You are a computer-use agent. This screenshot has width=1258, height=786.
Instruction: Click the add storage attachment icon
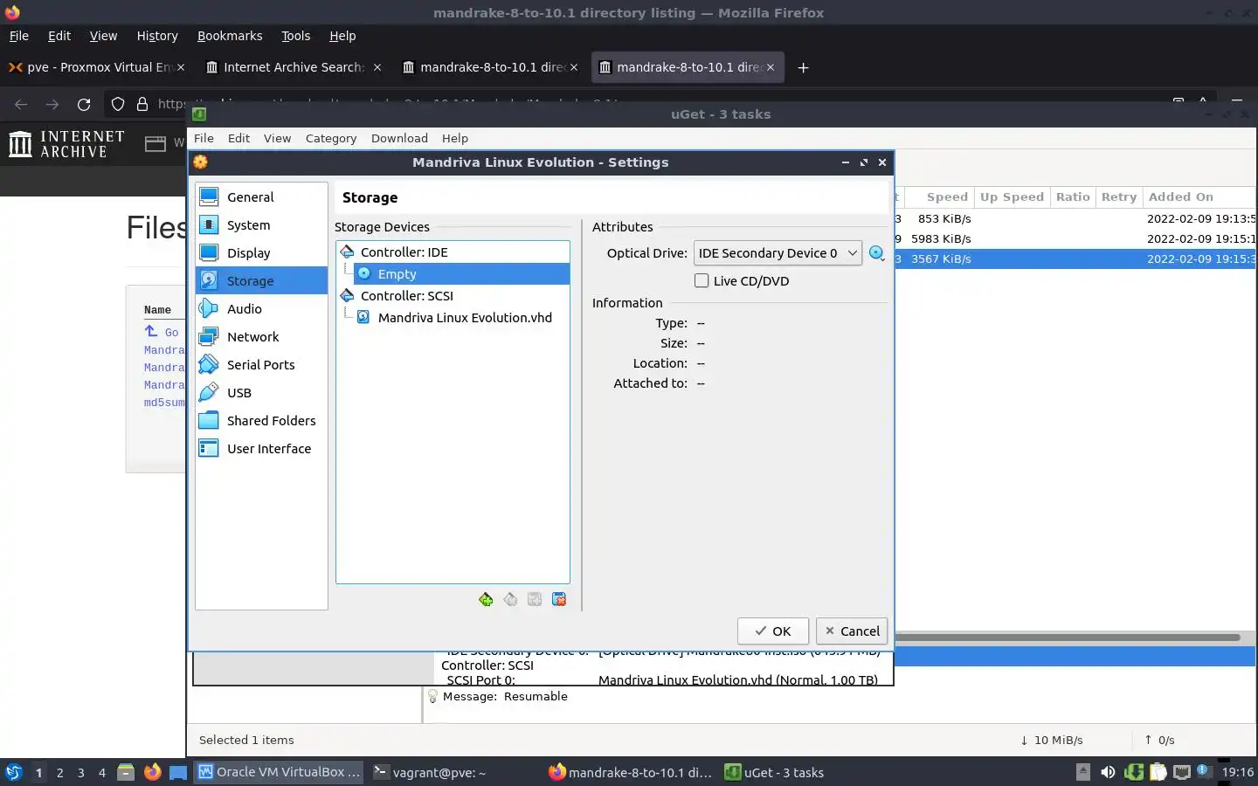tap(535, 599)
